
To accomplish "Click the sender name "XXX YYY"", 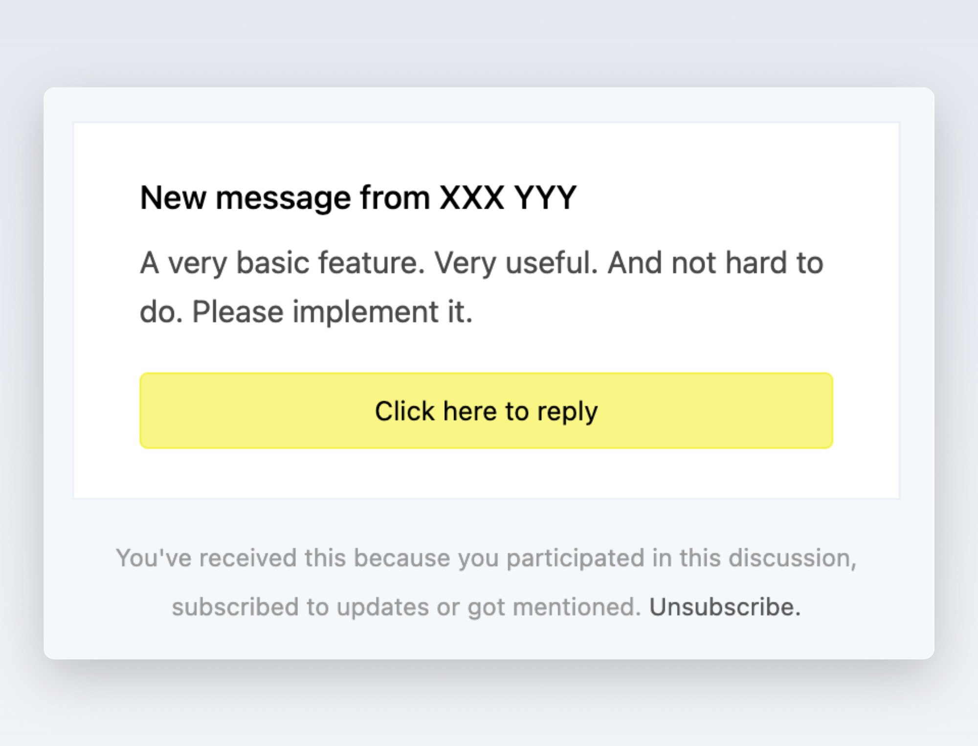I will 508,197.
